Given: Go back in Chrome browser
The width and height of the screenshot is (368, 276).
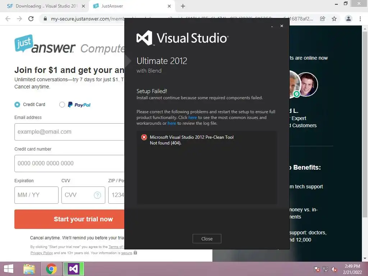Looking at the screenshot, I should pyautogui.click(x=8, y=19).
